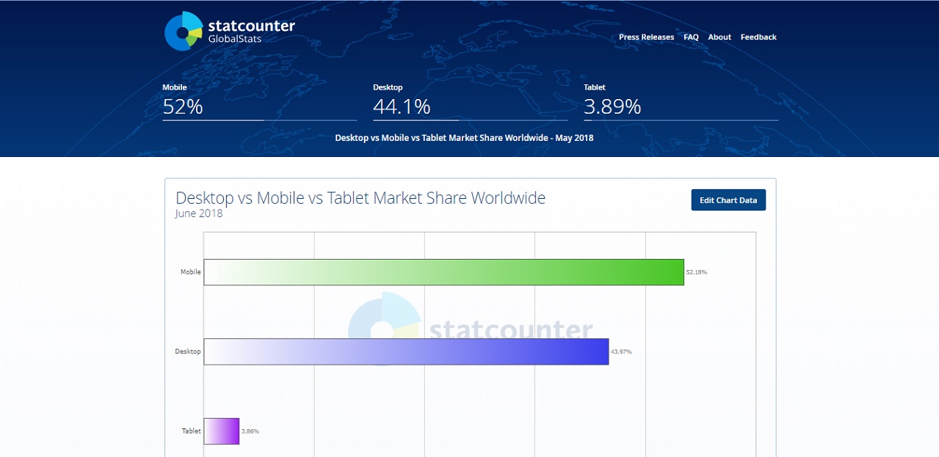Open the FAQ link
939x457 pixels.
691,37
